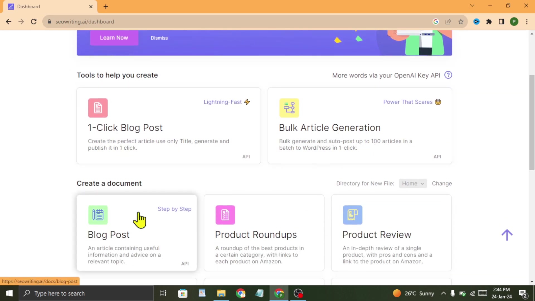
Task: Click the page vertical scrollbar thumb
Action: (x=532, y=123)
